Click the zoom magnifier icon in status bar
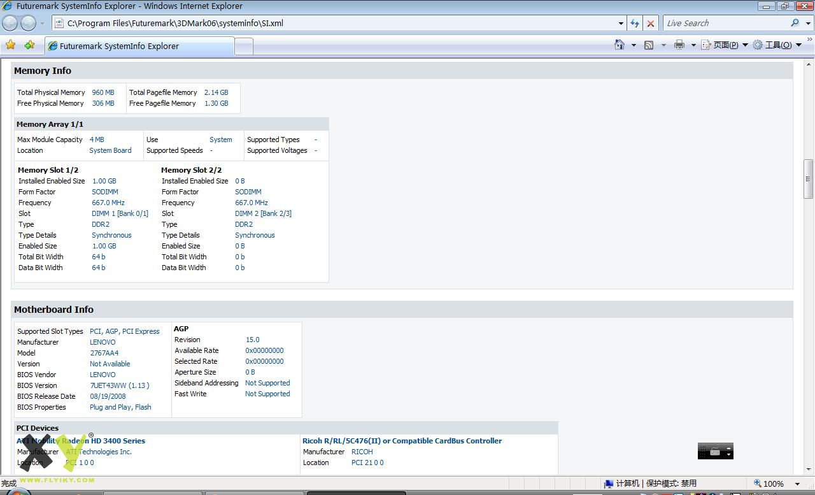The width and height of the screenshot is (815, 495). pos(757,484)
